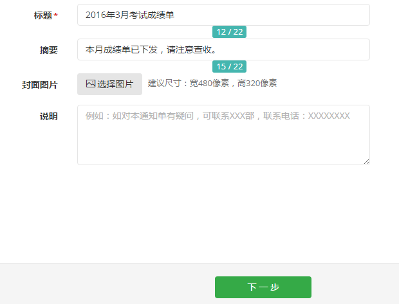
Task: Click the 12 / 22 character counter badge
Action: (229, 31)
